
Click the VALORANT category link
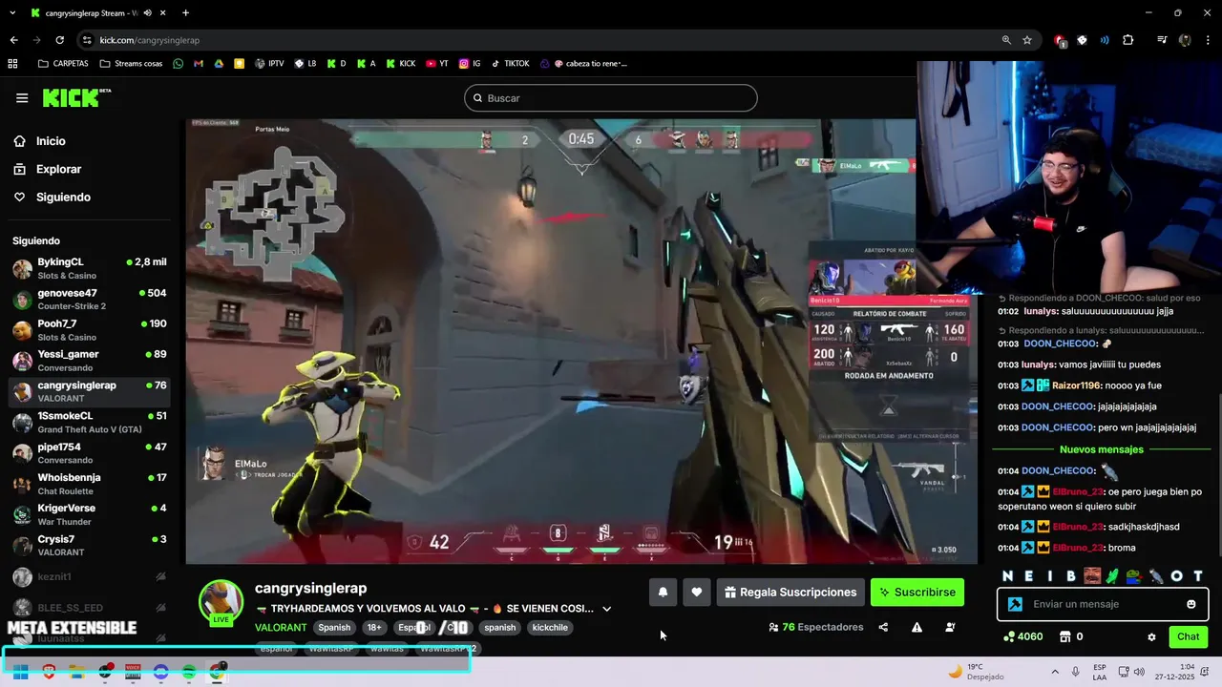(281, 628)
